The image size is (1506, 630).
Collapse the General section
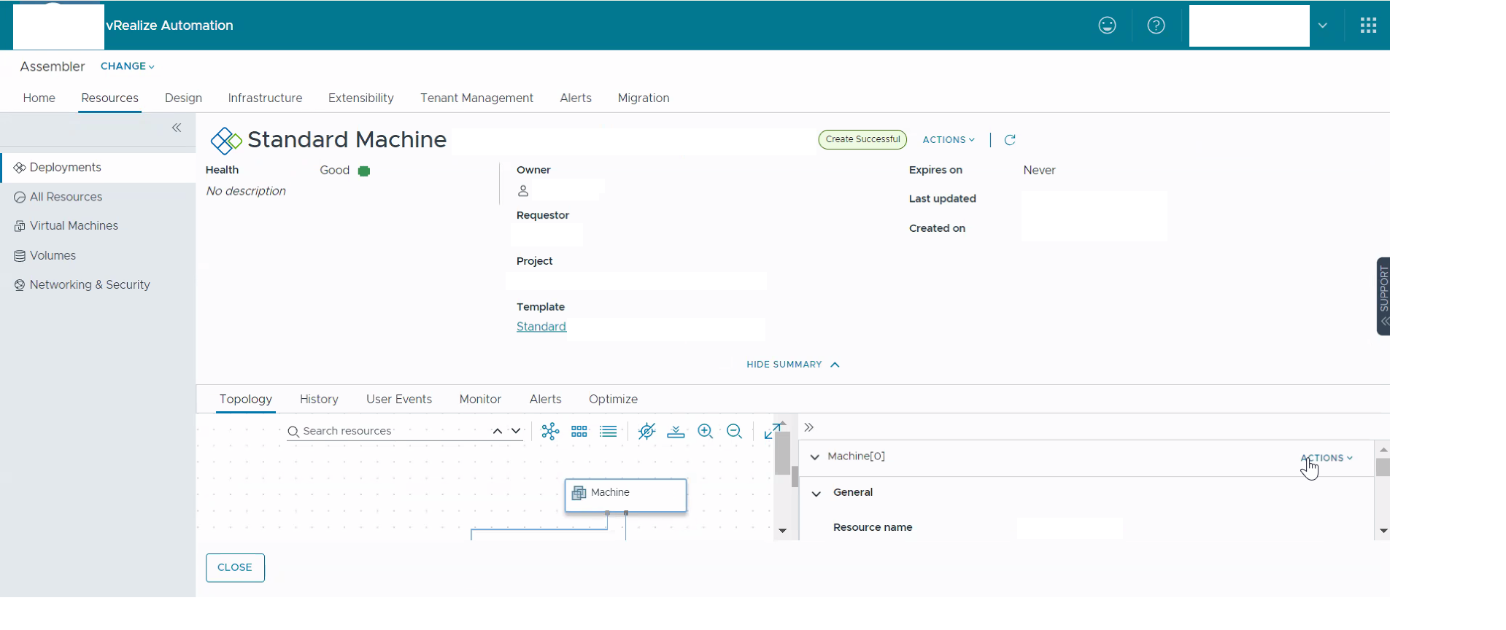click(816, 494)
